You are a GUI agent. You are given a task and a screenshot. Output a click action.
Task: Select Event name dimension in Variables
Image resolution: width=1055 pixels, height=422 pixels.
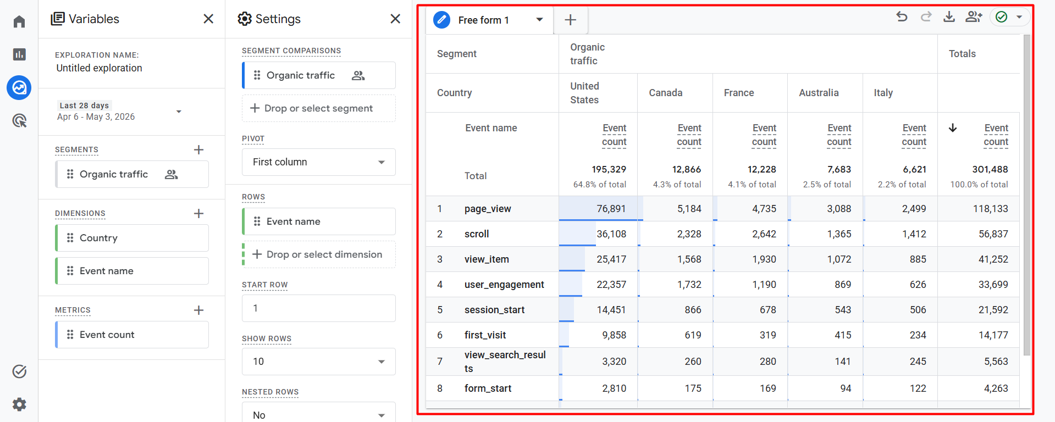coord(132,271)
